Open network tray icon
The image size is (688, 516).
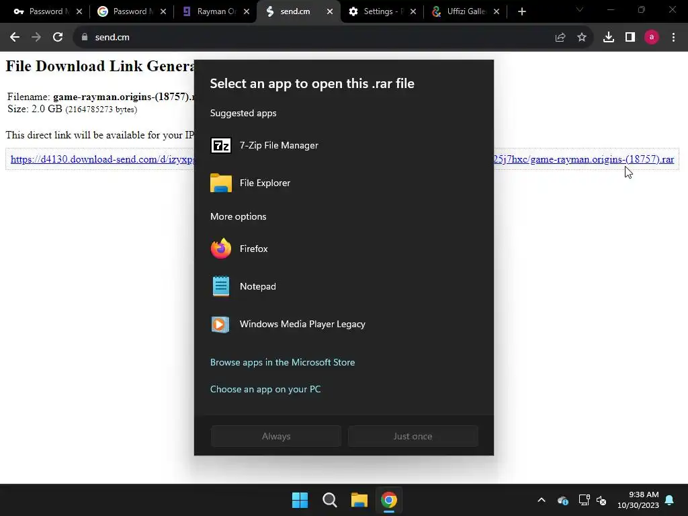coord(584,500)
